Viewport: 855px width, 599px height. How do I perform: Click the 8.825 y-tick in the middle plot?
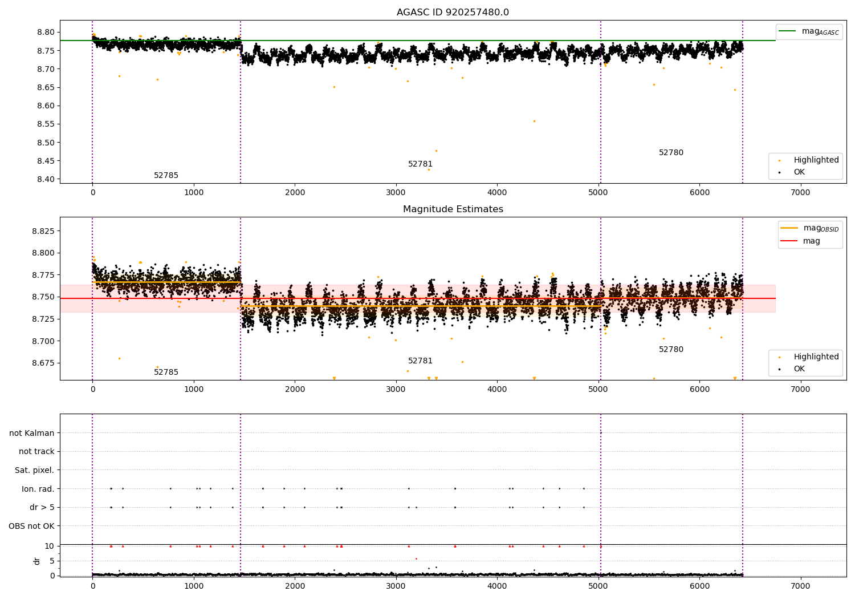coord(43,231)
